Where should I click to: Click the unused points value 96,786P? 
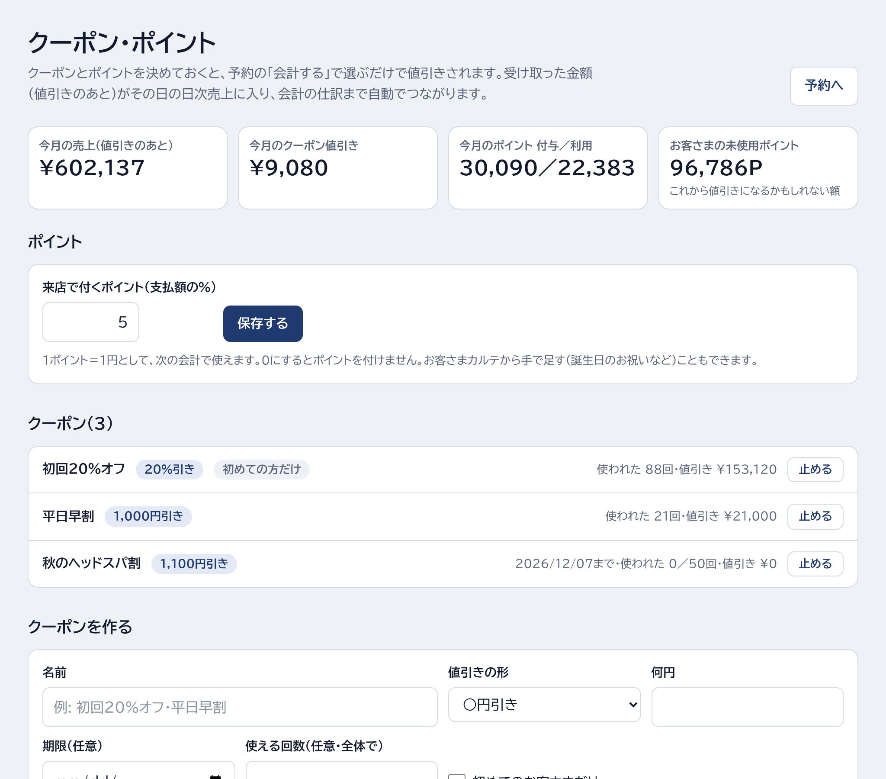coord(716,168)
